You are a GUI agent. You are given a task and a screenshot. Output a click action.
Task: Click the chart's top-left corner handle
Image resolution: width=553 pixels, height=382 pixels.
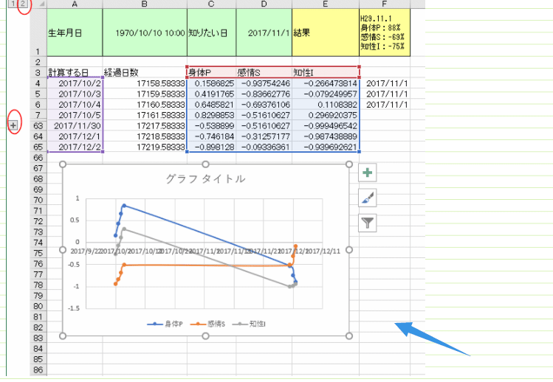[x=63, y=164]
